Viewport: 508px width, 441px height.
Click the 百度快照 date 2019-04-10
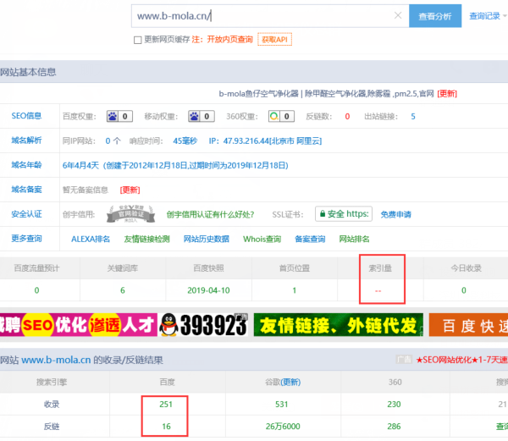pyautogui.click(x=208, y=290)
